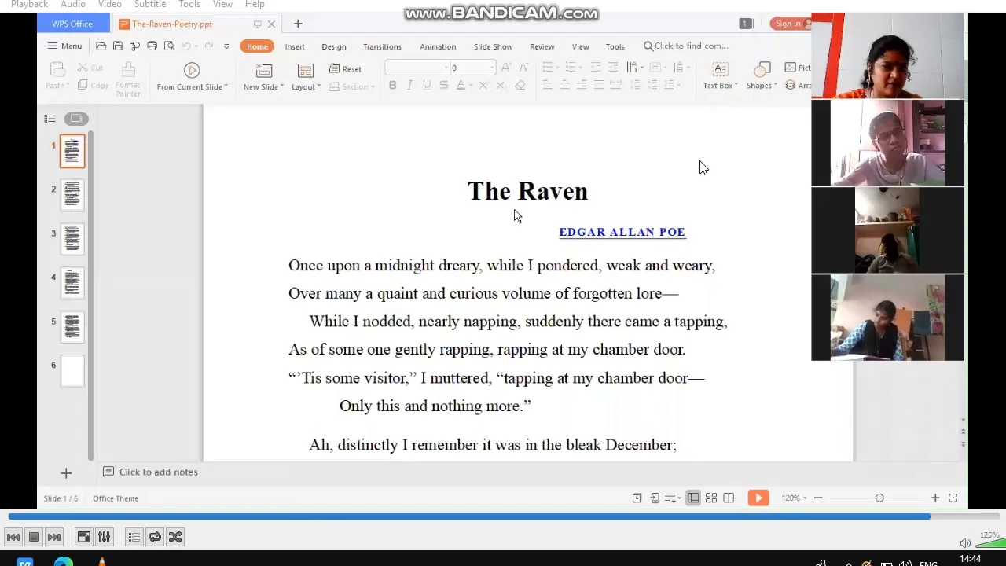
Task: Open the Transitions ribbon tab
Action: [382, 46]
